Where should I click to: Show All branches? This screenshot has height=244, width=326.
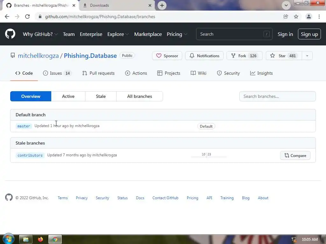[x=139, y=96]
